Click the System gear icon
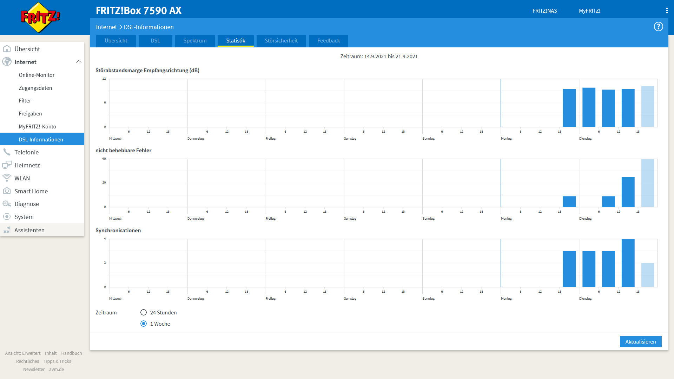Screen dimensions: 674x379 point(7,217)
